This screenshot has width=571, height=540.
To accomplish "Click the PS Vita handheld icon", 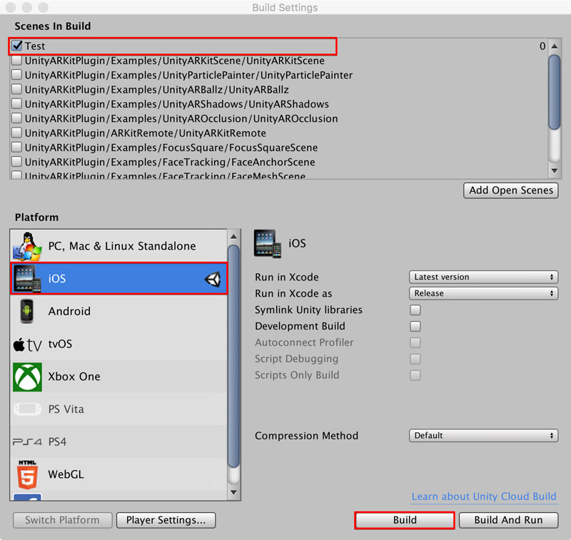I will pyautogui.click(x=27, y=409).
